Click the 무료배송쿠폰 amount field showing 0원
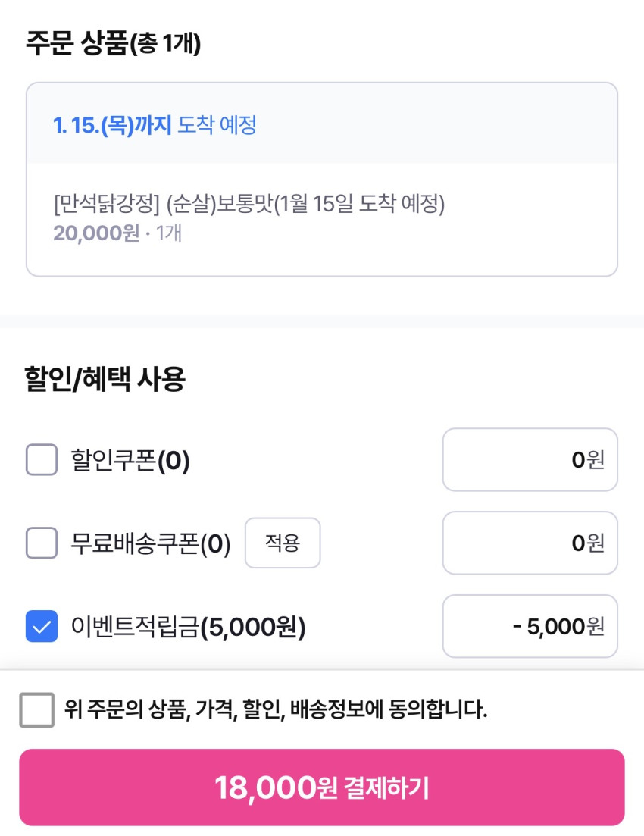The width and height of the screenshot is (644, 836). pyautogui.click(x=530, y=543)
